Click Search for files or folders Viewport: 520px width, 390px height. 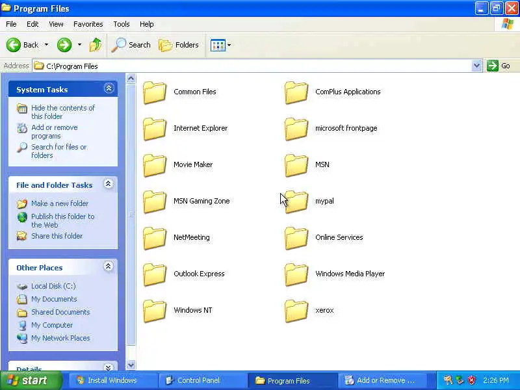[x=58, y=151]
